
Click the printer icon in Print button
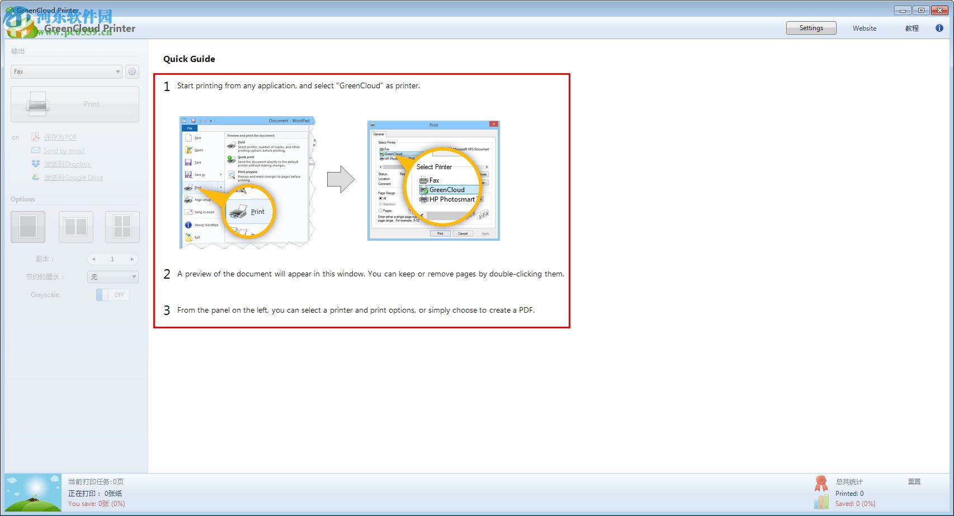(37, 104)
